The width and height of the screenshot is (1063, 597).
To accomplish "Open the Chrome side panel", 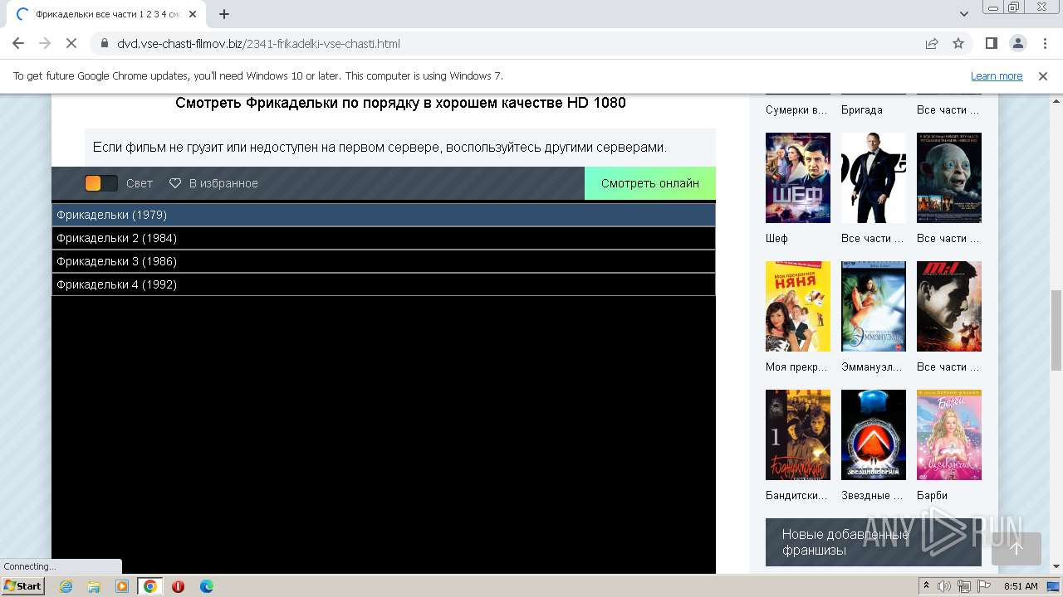I will click(991, 43).
